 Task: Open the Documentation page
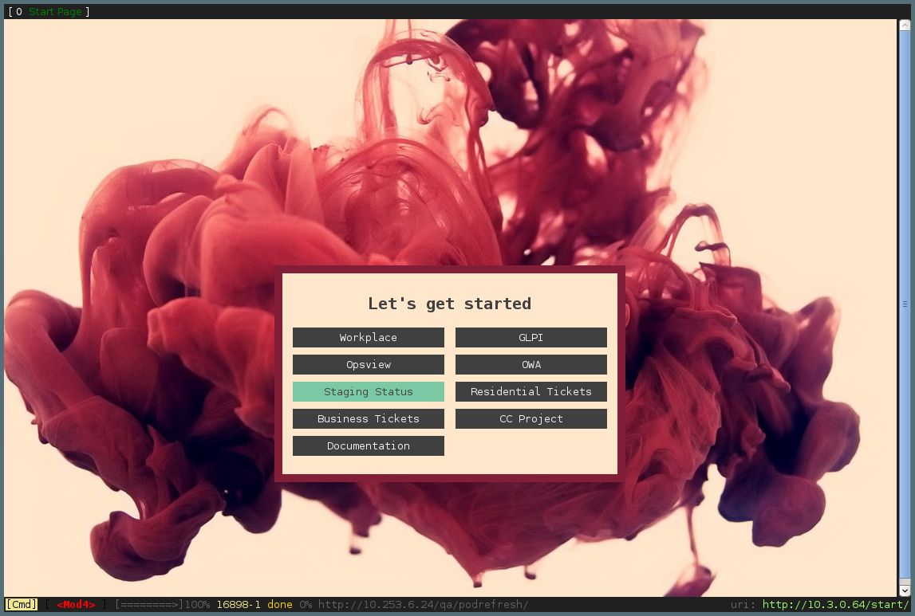coord(368,445)
